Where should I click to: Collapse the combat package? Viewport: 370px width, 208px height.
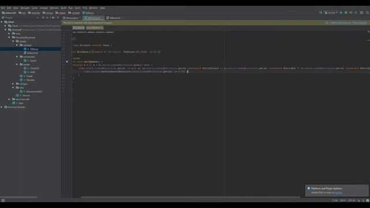17,45
